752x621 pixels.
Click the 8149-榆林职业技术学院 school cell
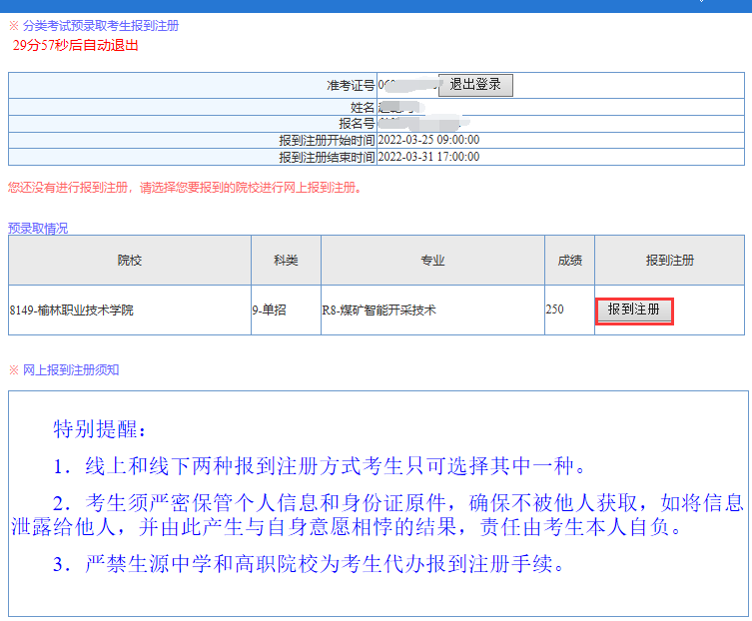coord(71,310)
